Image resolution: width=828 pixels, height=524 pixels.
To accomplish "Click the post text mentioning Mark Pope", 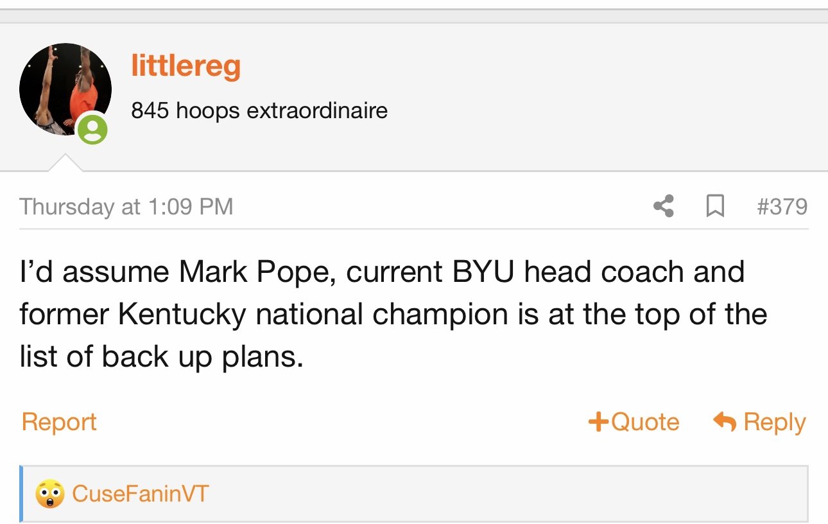I will 393,315.
